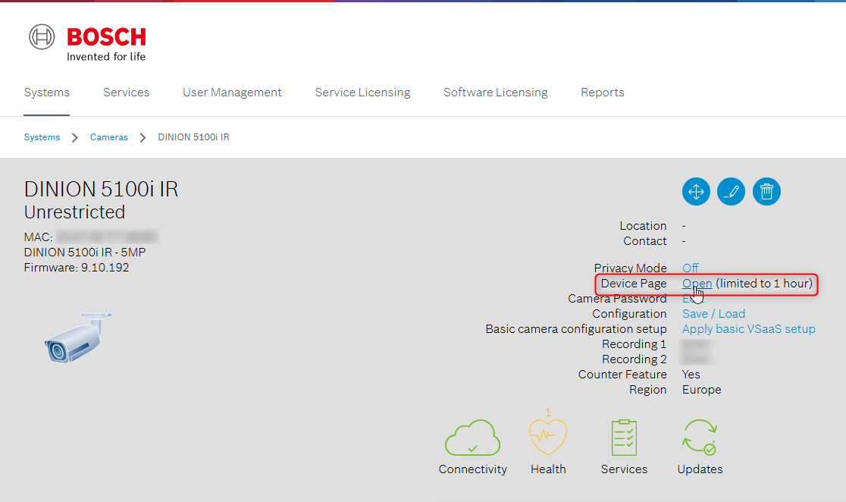Screen dimensions: 846x502
Task: Switch to the Services tab
Action: [127, 93]
